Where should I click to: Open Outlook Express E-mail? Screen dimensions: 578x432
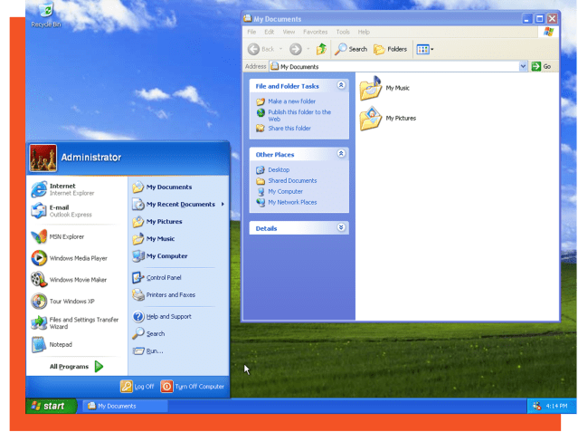pos(62,211)
